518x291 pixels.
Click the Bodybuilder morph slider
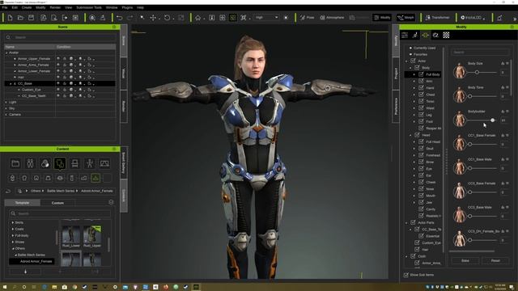point(482,120)
